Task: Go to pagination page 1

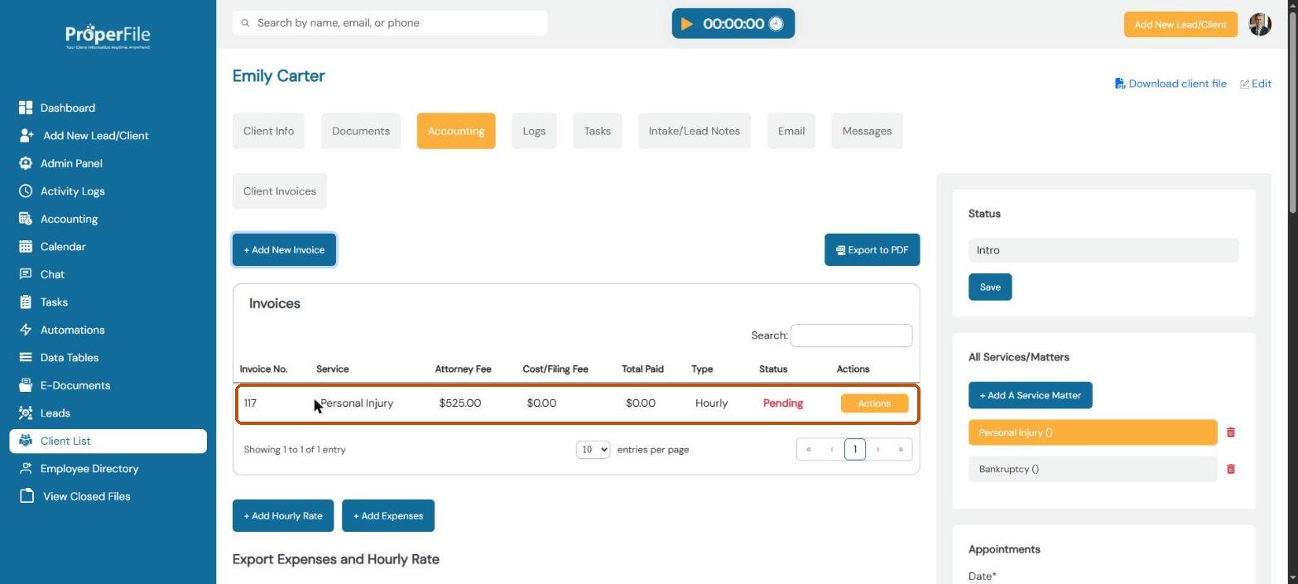Action: [x=855, y=449]
